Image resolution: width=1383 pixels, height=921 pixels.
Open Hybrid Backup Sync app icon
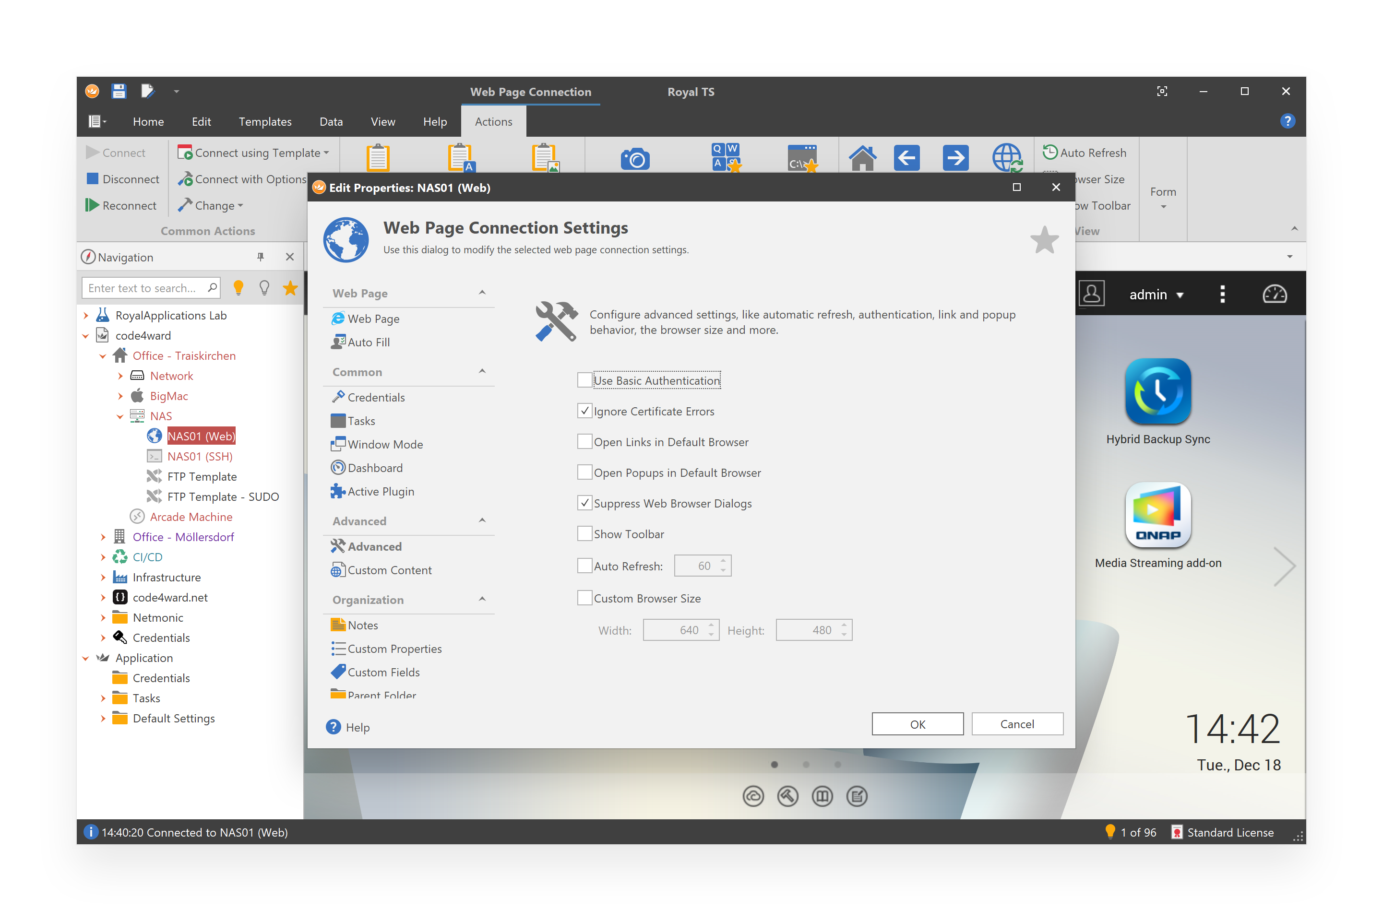[1157, 391]
